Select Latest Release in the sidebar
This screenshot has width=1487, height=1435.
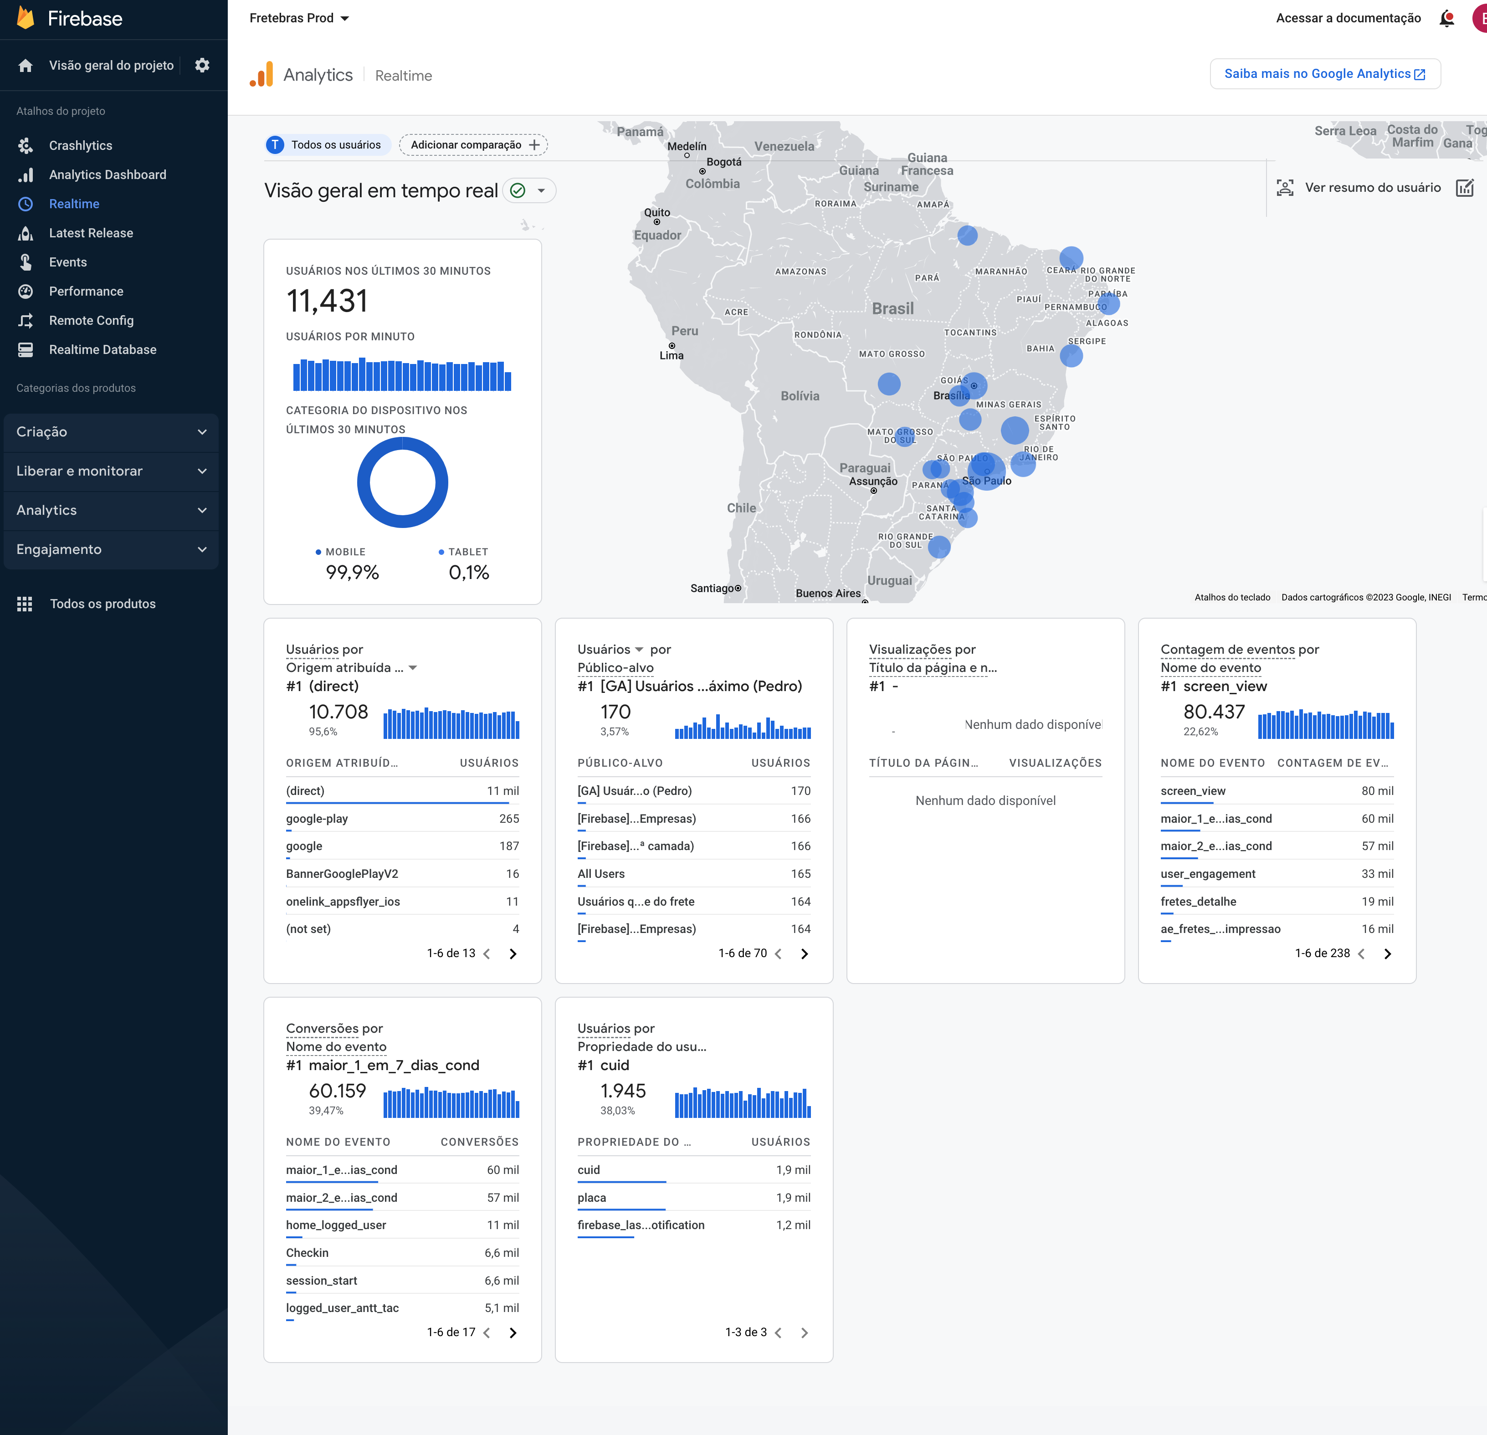pos(91,233)
